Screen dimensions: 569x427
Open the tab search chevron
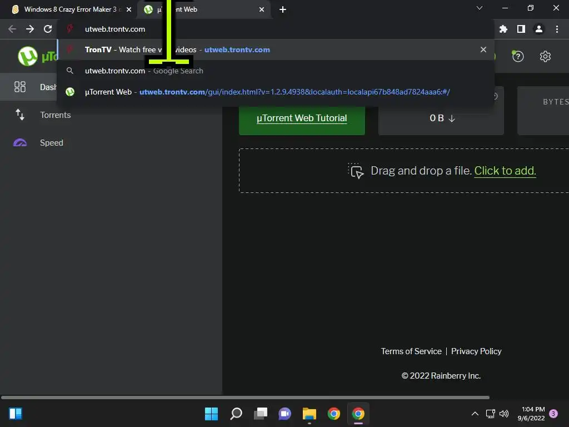tap(480, 8)
